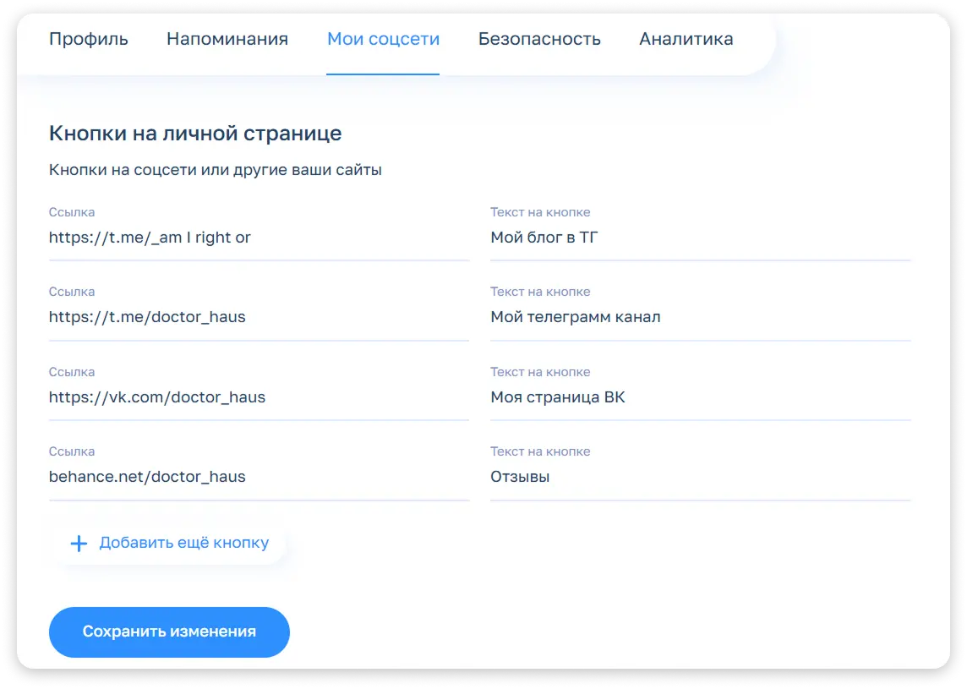Focus the Моя страница ВК text field
This screenshot has width=967, height=689.
click(700, 397)
